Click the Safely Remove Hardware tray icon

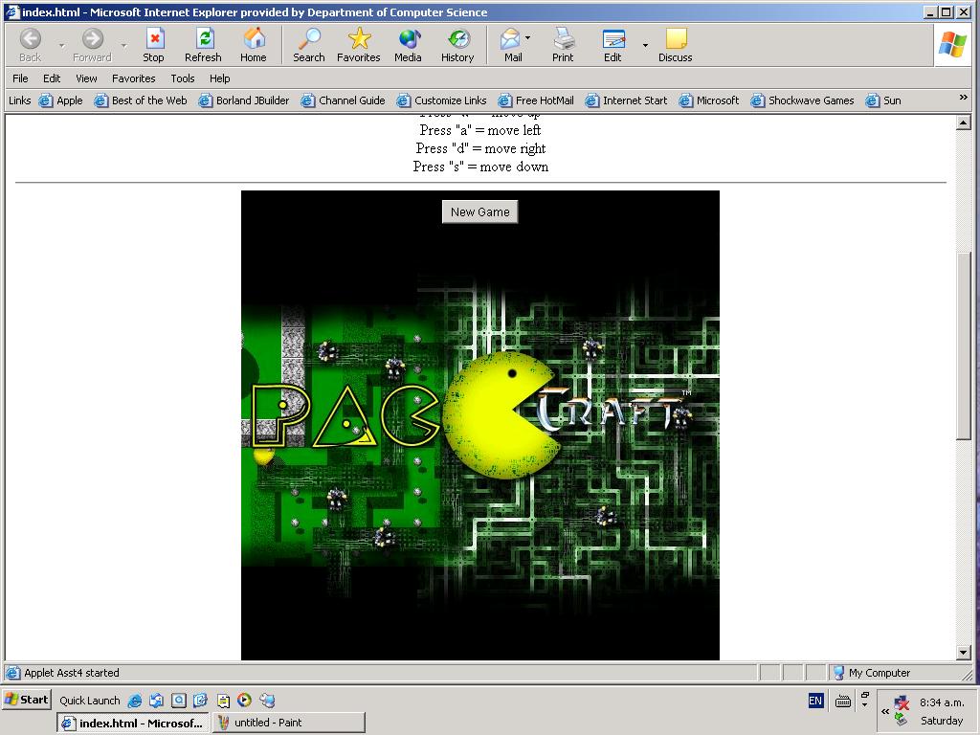click(901, 721)
